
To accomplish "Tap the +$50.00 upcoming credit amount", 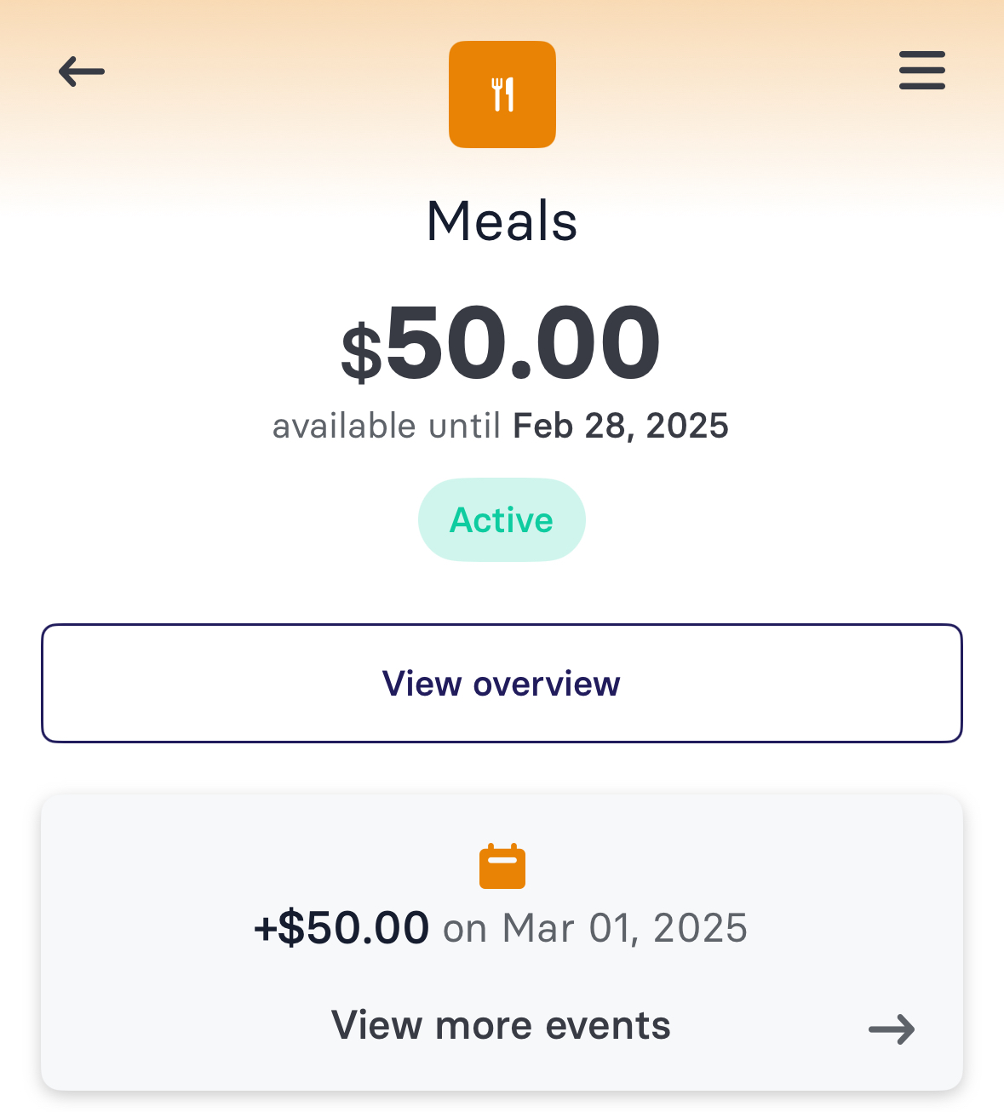I will point(341,928).
